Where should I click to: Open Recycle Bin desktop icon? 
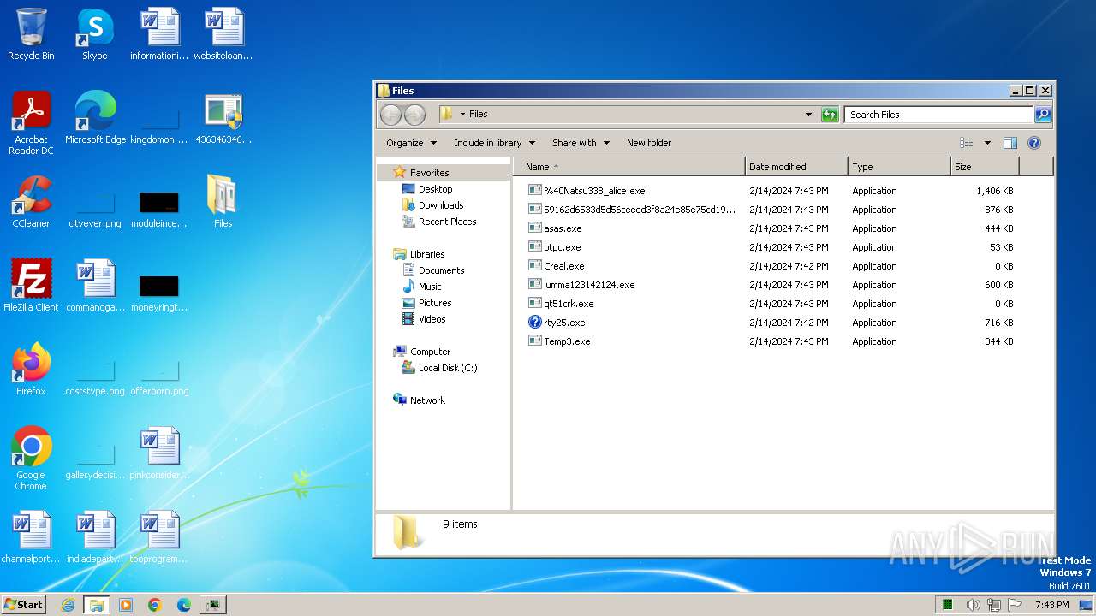[31, 34]
